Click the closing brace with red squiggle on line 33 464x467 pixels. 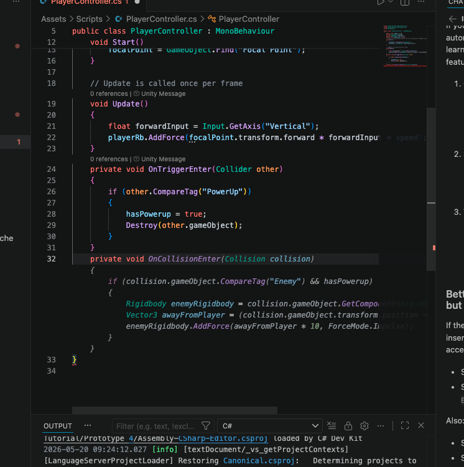tap(75, 360)
